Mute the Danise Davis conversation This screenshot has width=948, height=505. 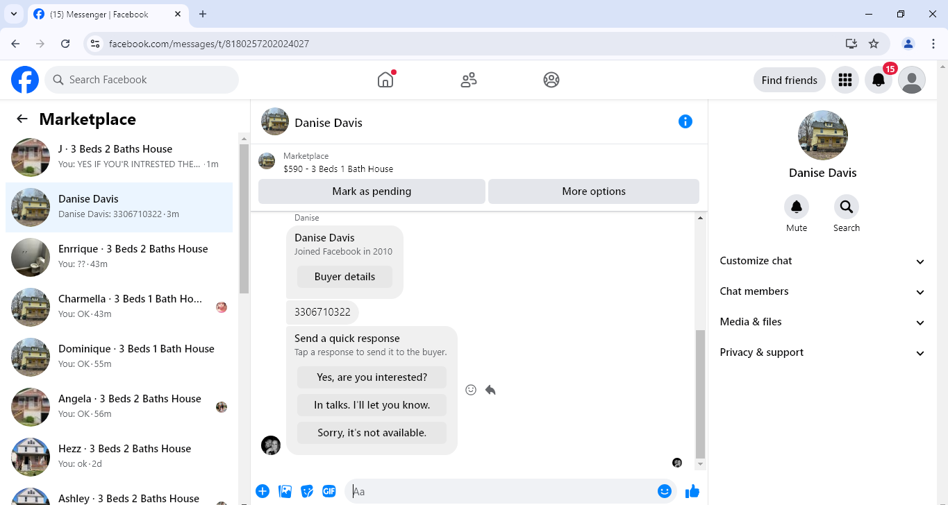[797, 207]
